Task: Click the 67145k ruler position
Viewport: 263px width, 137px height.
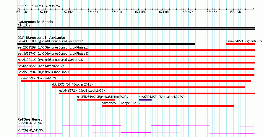Action: (x=140, y=12)
